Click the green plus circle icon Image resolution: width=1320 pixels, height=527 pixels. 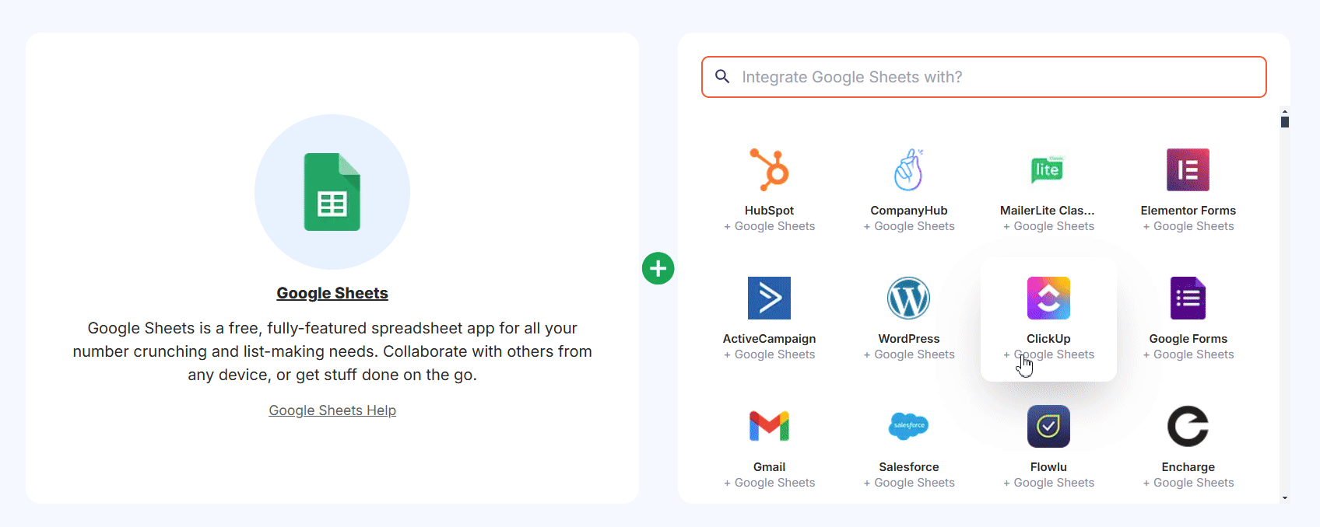658,269
